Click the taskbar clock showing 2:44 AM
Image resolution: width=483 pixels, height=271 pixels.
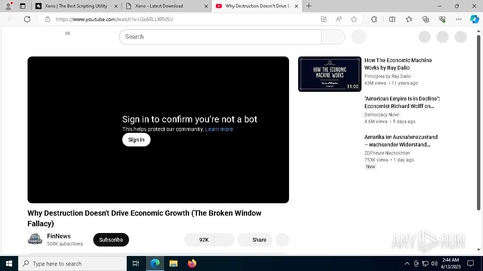451,263
